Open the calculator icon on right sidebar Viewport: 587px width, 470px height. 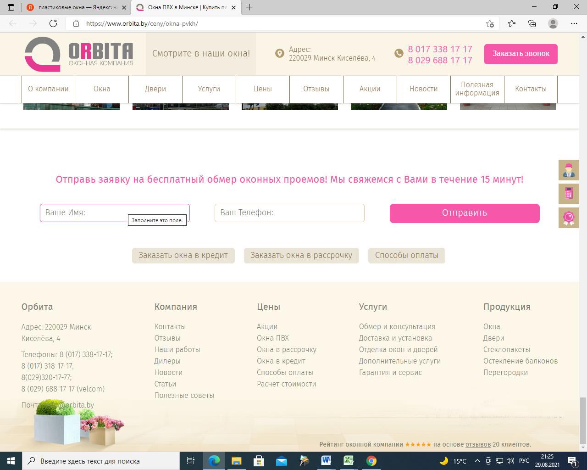(x=569, y=194)
